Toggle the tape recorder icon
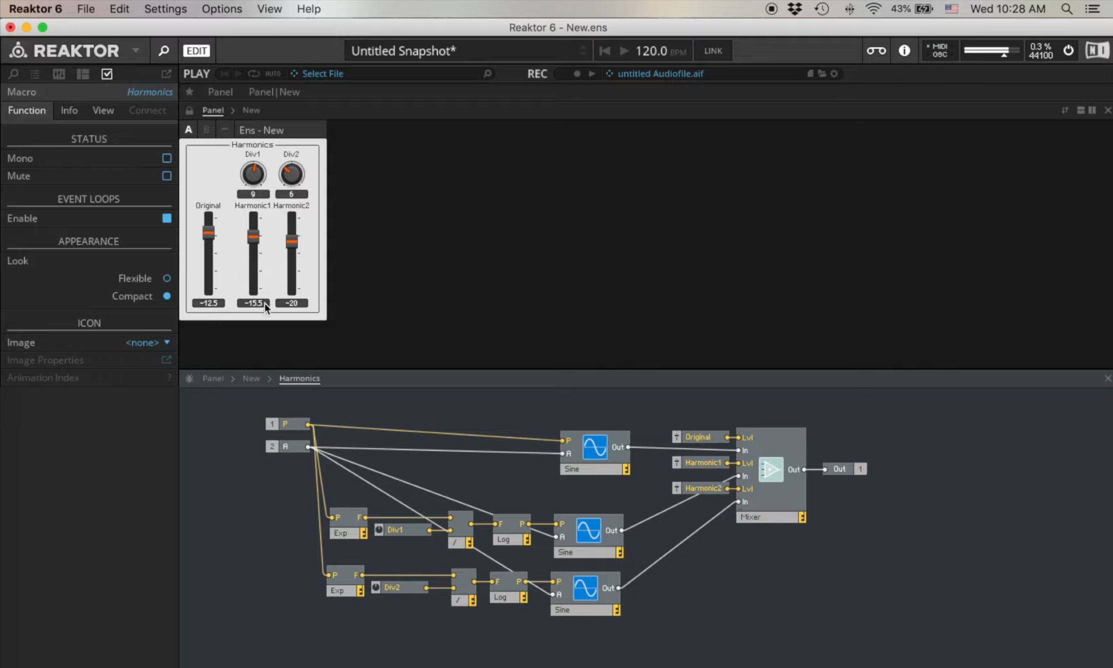This screenshot has height=668, width=1113. pos(876,50)
